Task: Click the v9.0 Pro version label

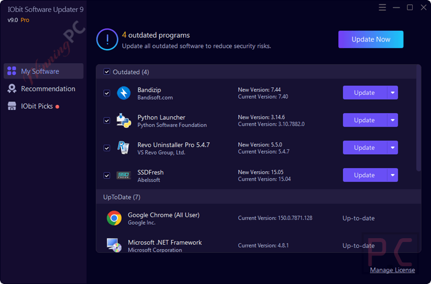Action: [x=18, y=20]
